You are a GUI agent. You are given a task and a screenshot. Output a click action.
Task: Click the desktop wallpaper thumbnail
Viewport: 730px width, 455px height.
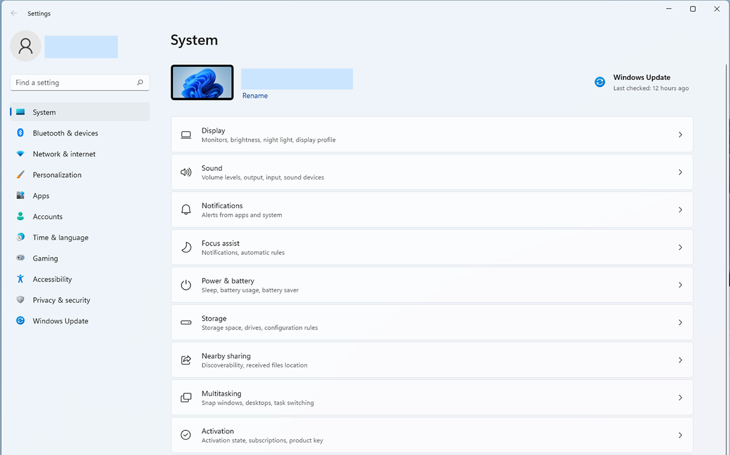click(202, 82)
